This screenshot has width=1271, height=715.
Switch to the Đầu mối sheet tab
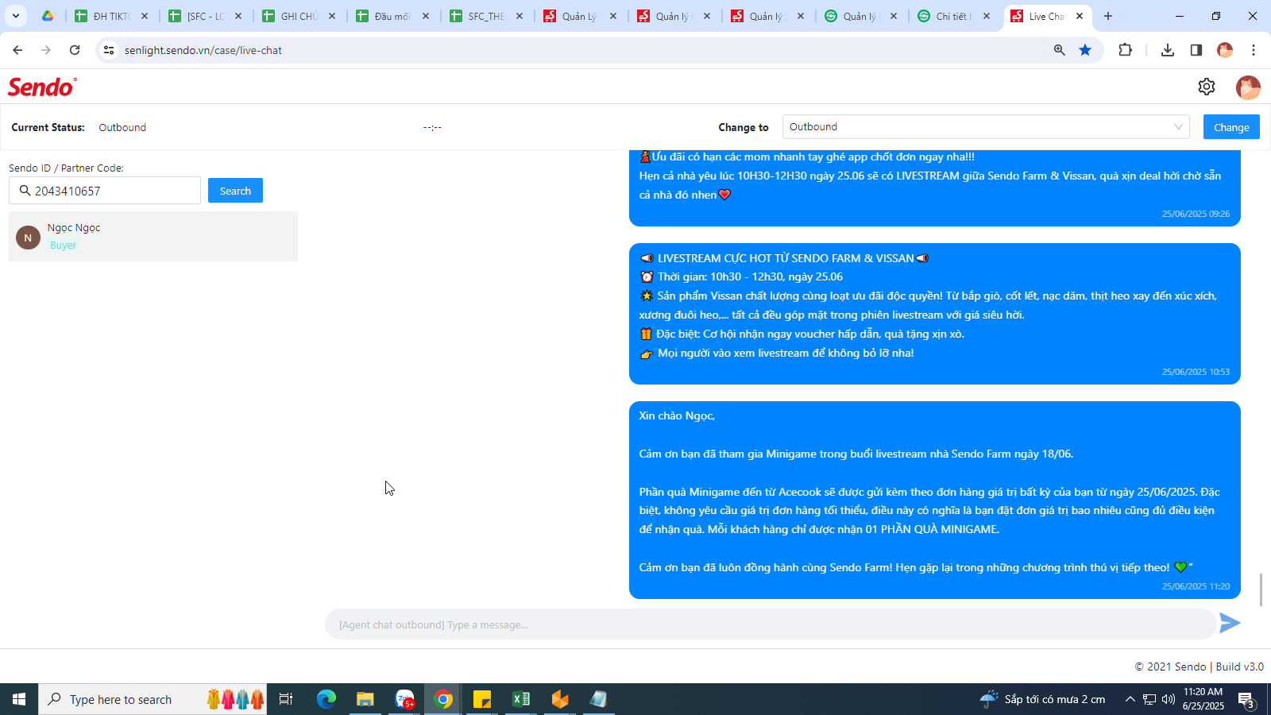(392, 16)
